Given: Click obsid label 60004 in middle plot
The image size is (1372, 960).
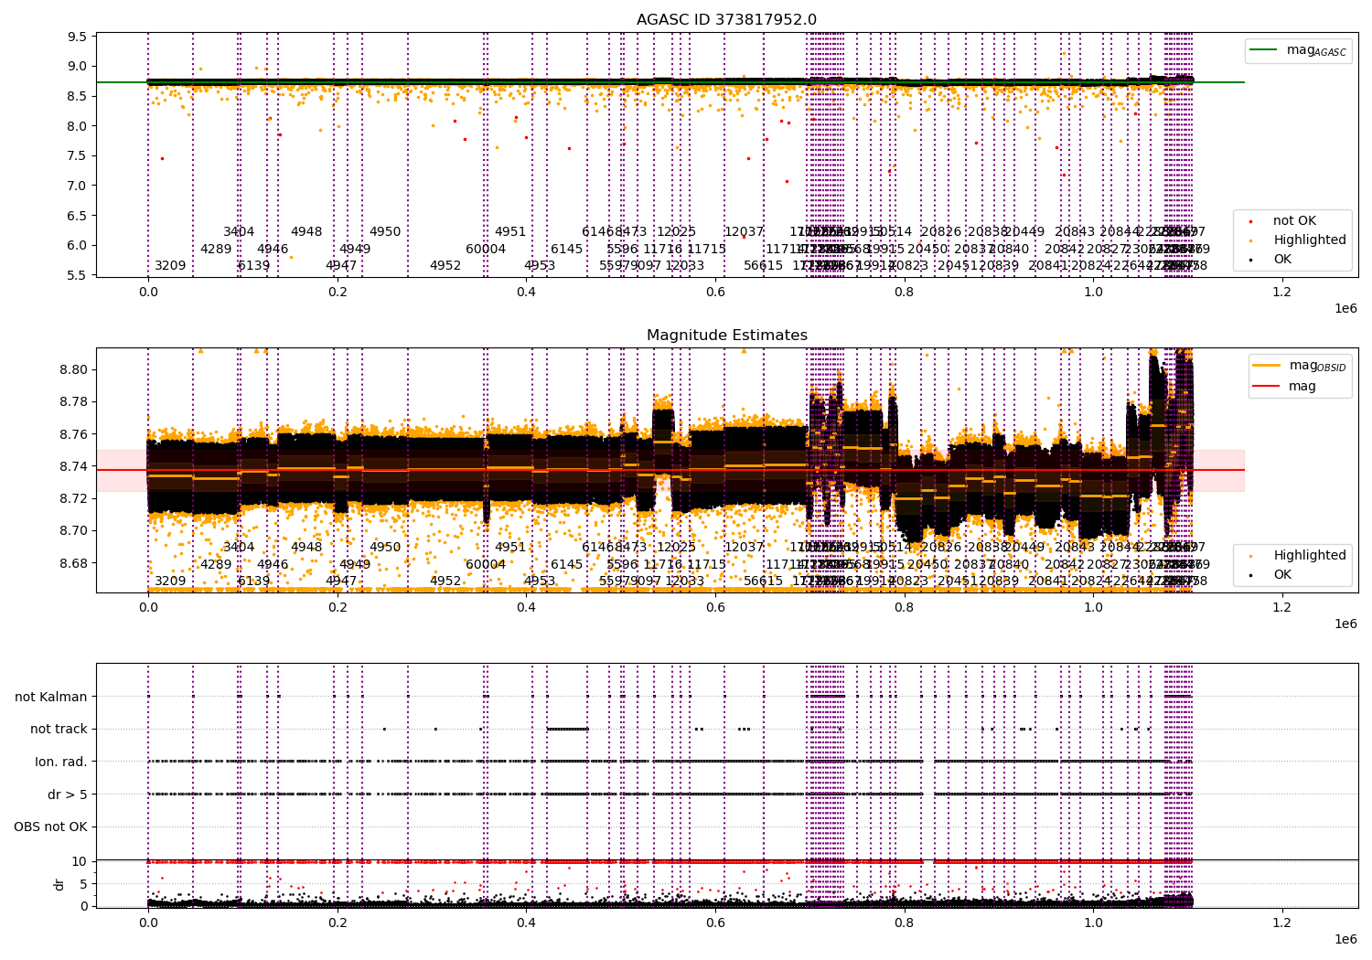Looking at the screenshot, I should [486, 565].
